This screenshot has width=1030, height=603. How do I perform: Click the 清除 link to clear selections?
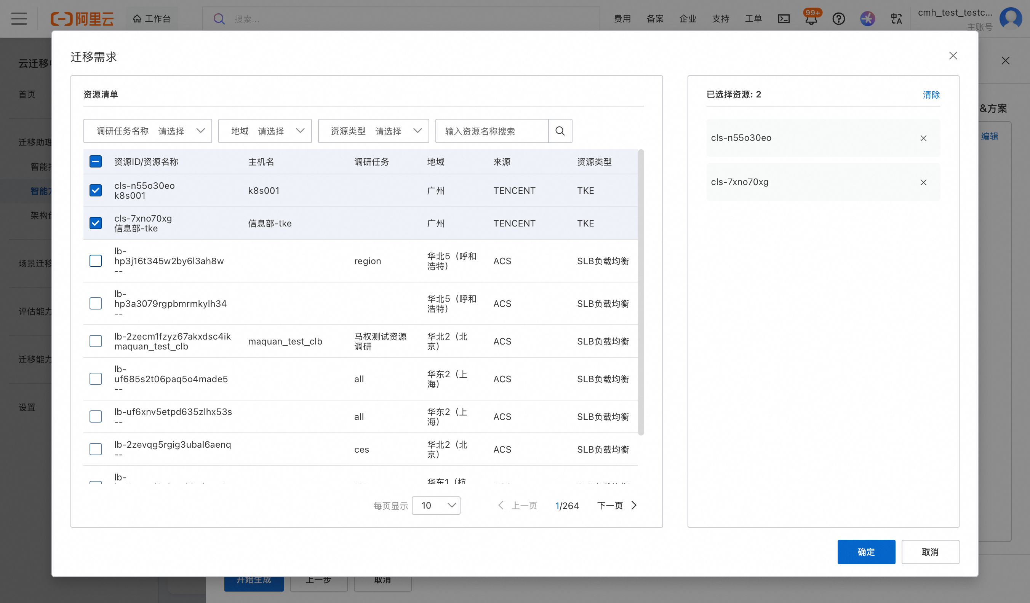tap(931, 94)
